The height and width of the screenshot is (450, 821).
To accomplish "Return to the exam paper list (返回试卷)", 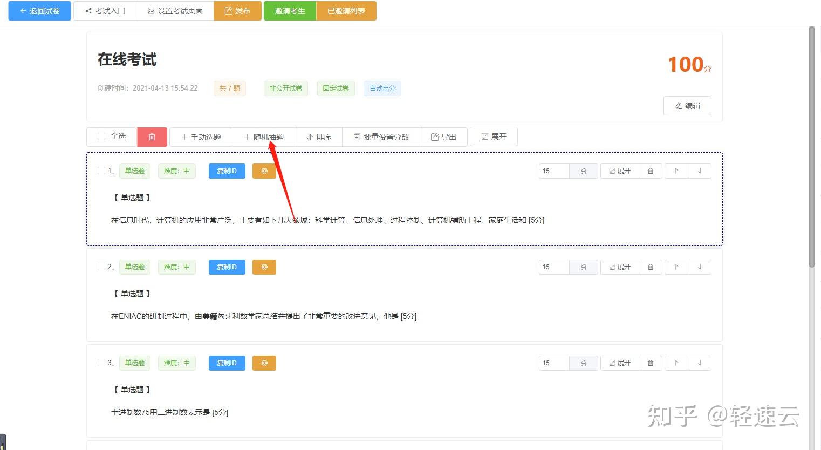I will (x=39, y=11).
